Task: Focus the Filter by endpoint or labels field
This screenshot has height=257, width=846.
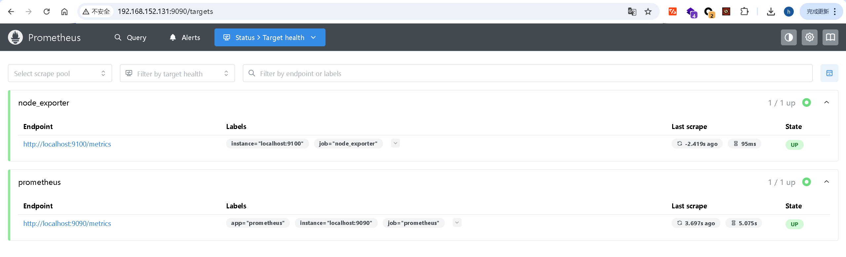Action: pyautogui.click(x=527, y=73)
